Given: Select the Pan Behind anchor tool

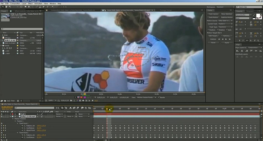Looking at the screenshot, I should coord(21,7).
